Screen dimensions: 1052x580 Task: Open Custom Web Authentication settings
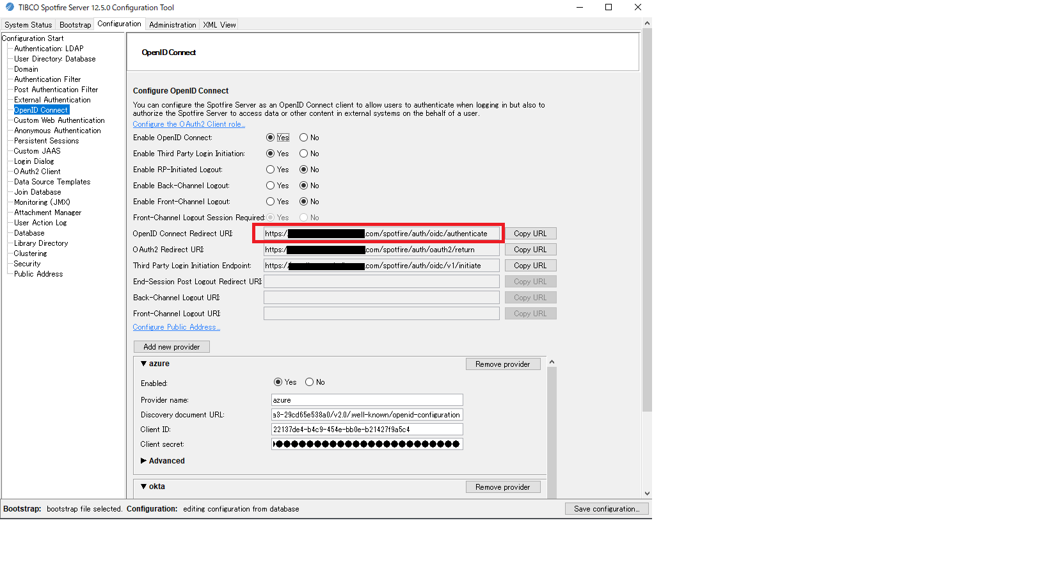pos(59,120)
